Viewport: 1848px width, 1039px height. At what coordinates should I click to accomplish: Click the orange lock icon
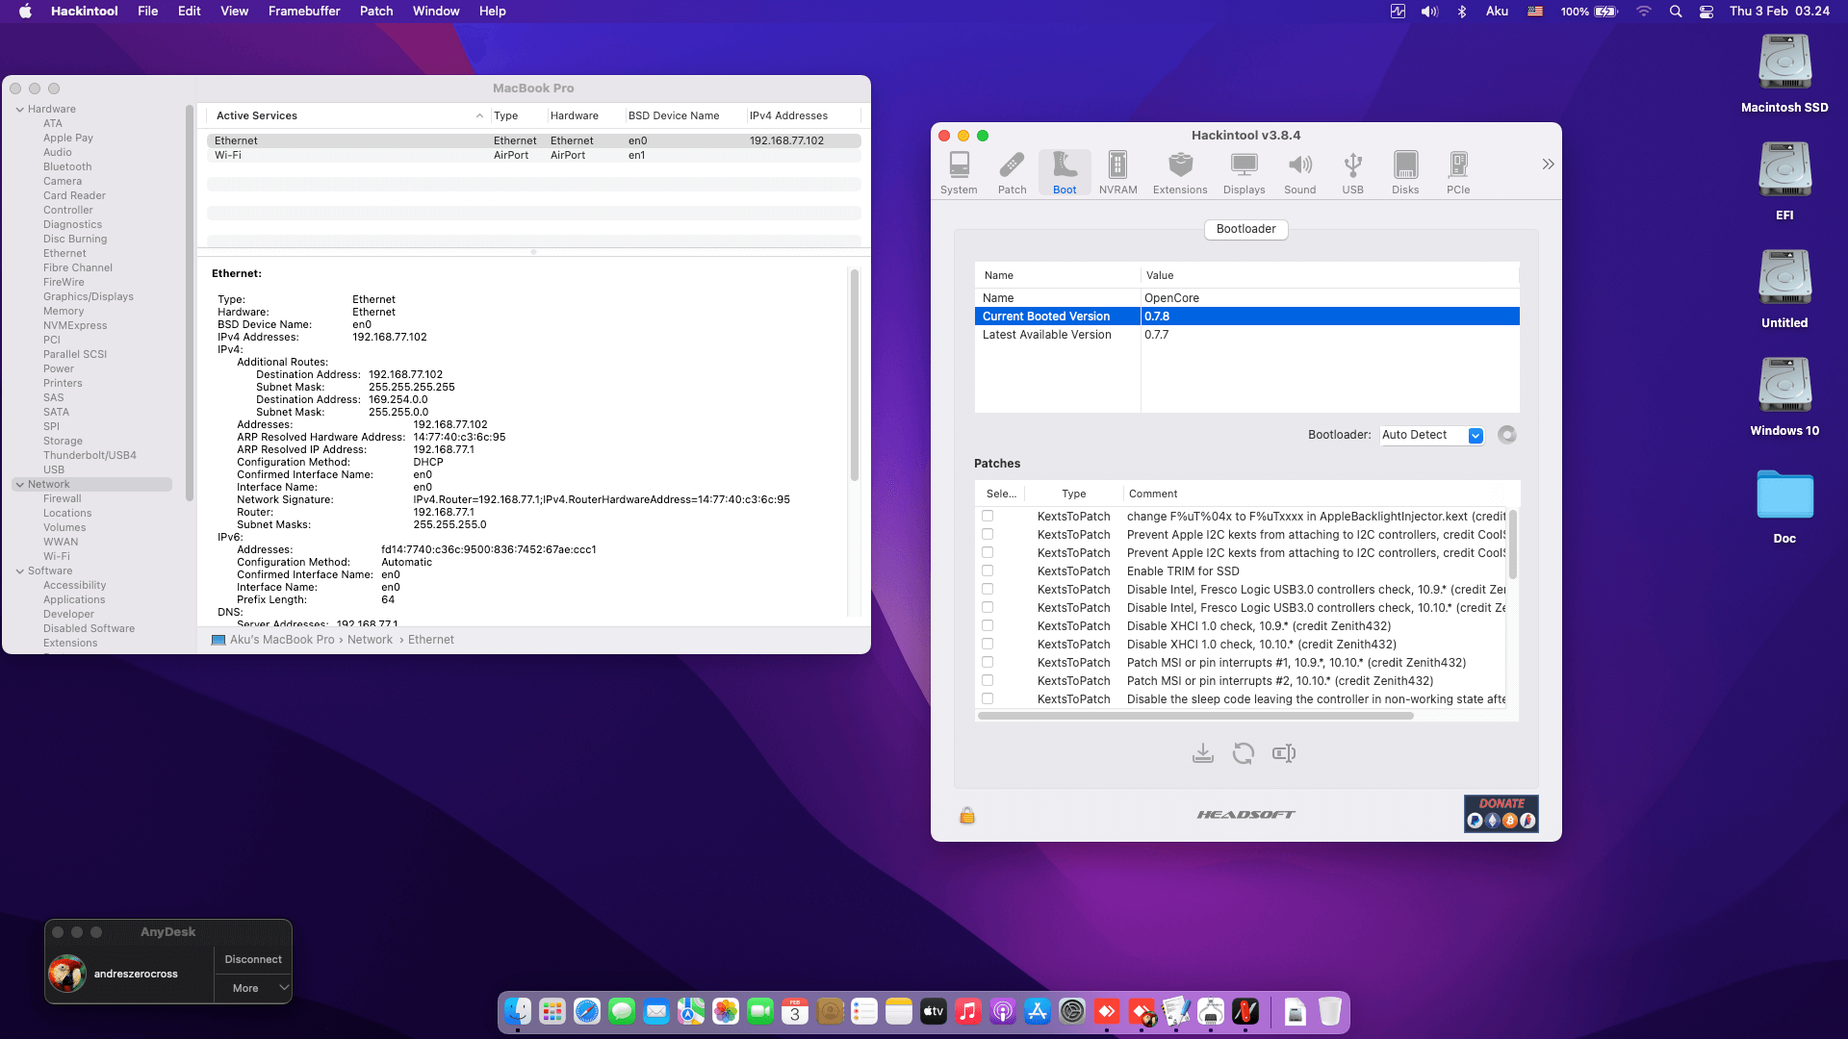pos(966,816)
